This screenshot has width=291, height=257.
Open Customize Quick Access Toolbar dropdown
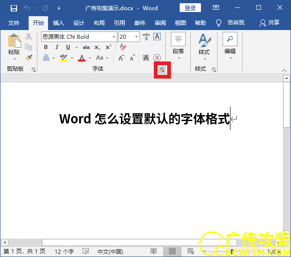[59, 8]
